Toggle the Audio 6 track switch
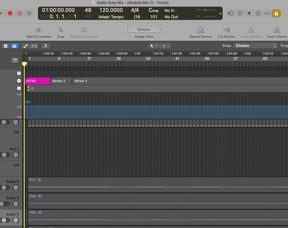 pyautogui.click(x=5, y=188)
